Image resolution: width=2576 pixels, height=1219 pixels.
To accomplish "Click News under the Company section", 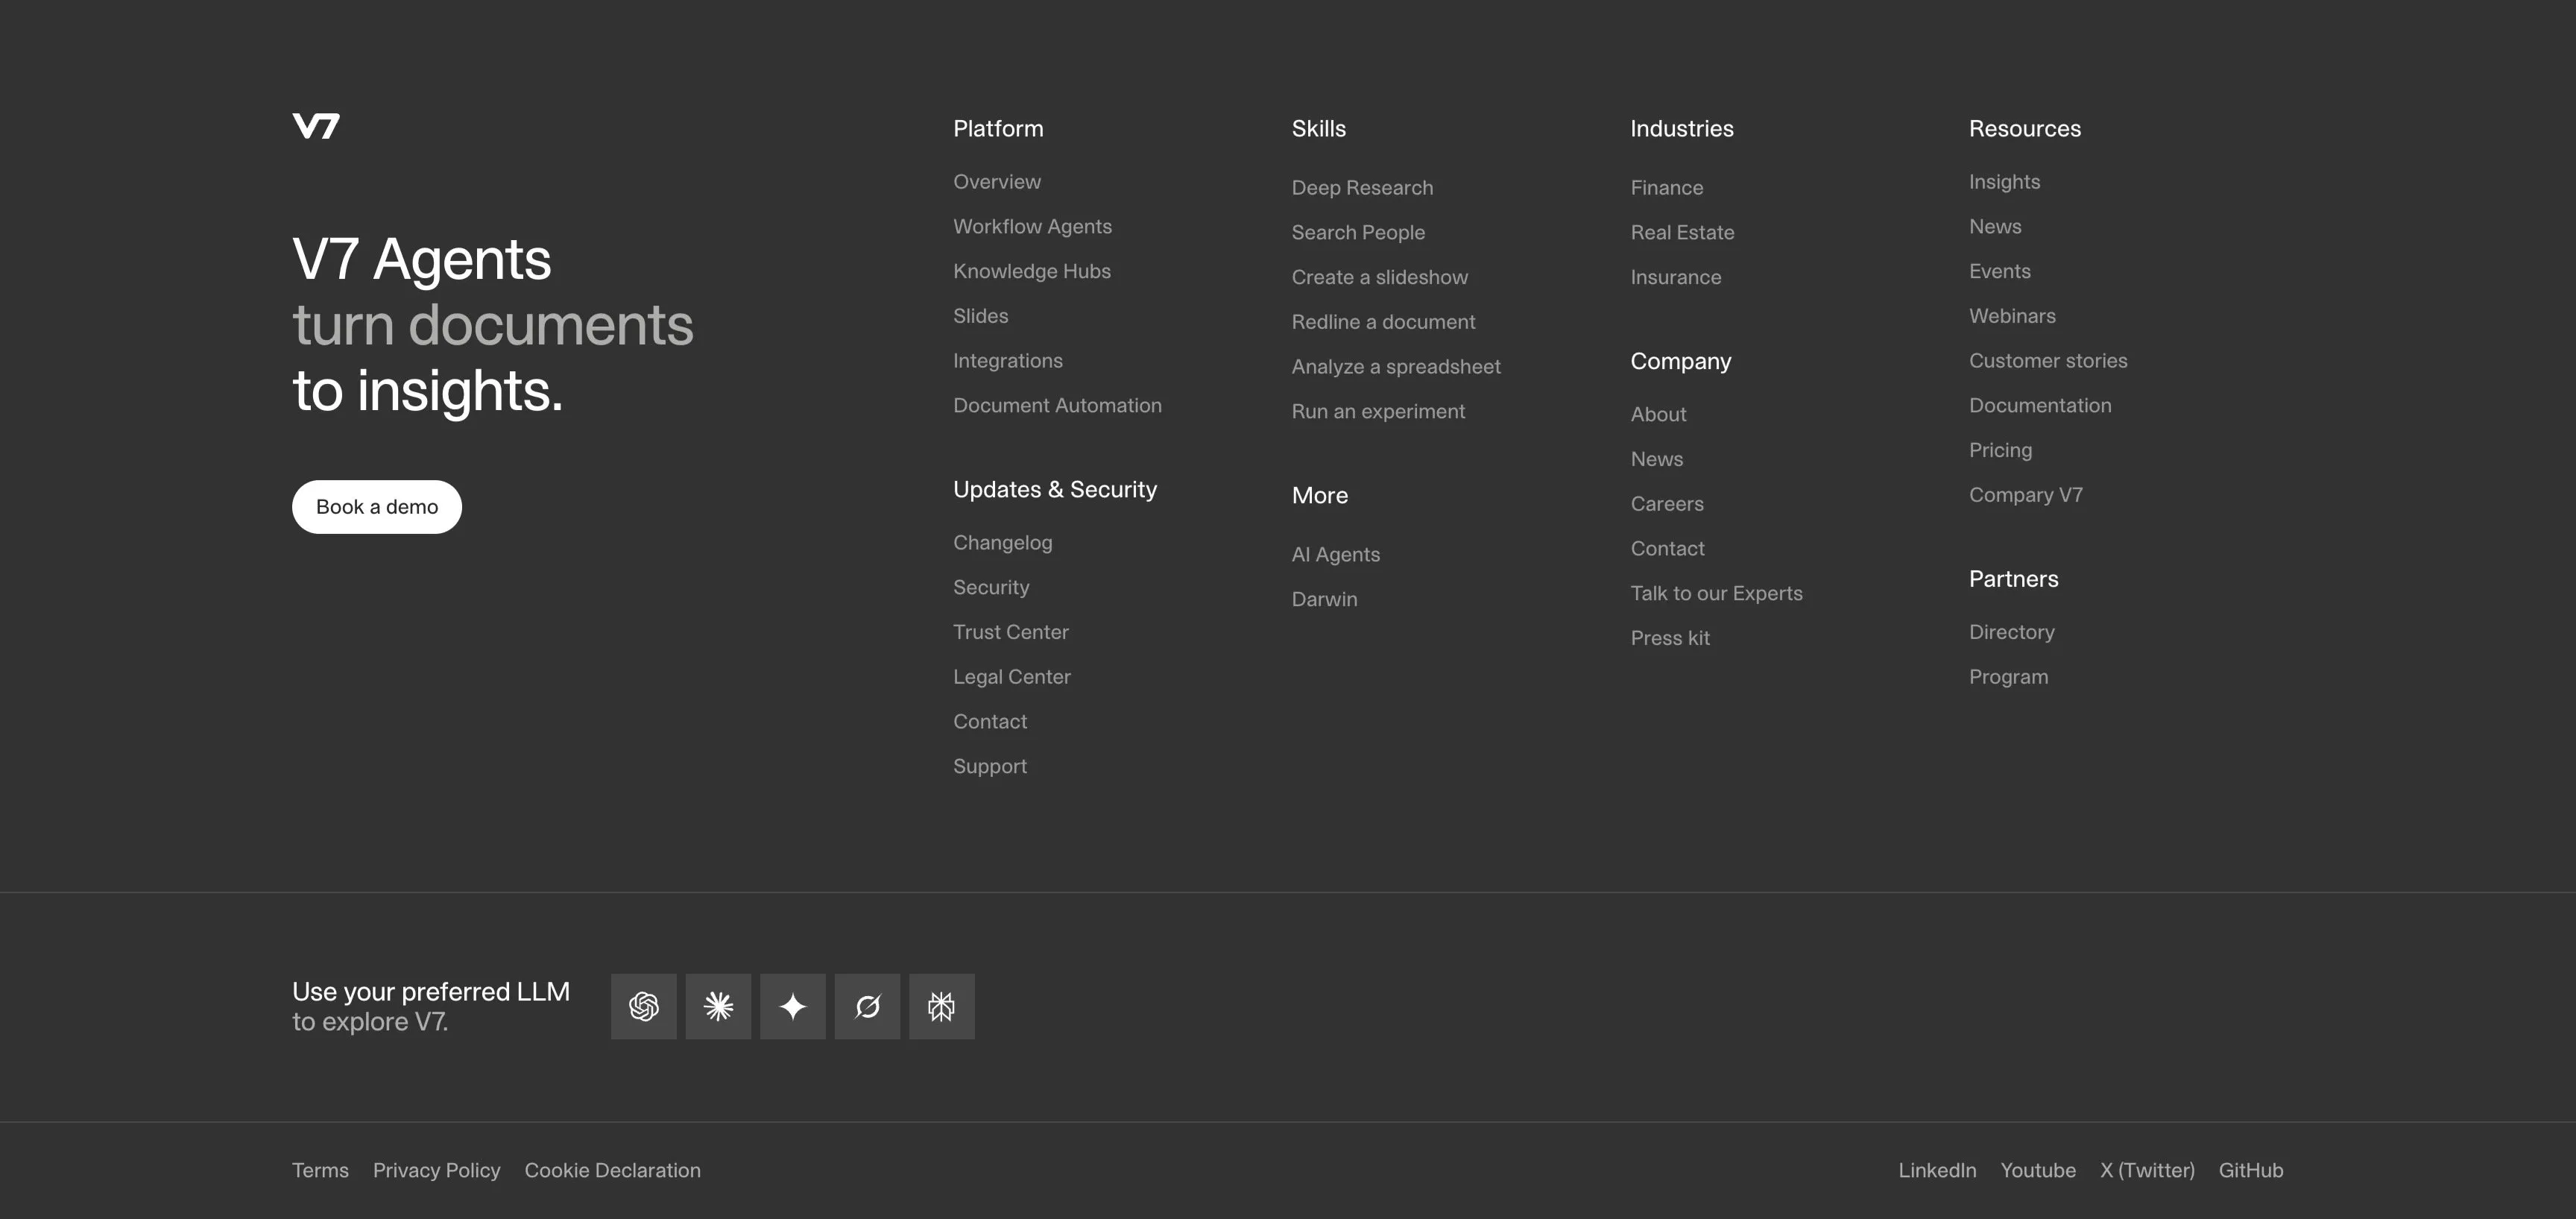I will click(1657, 459).
